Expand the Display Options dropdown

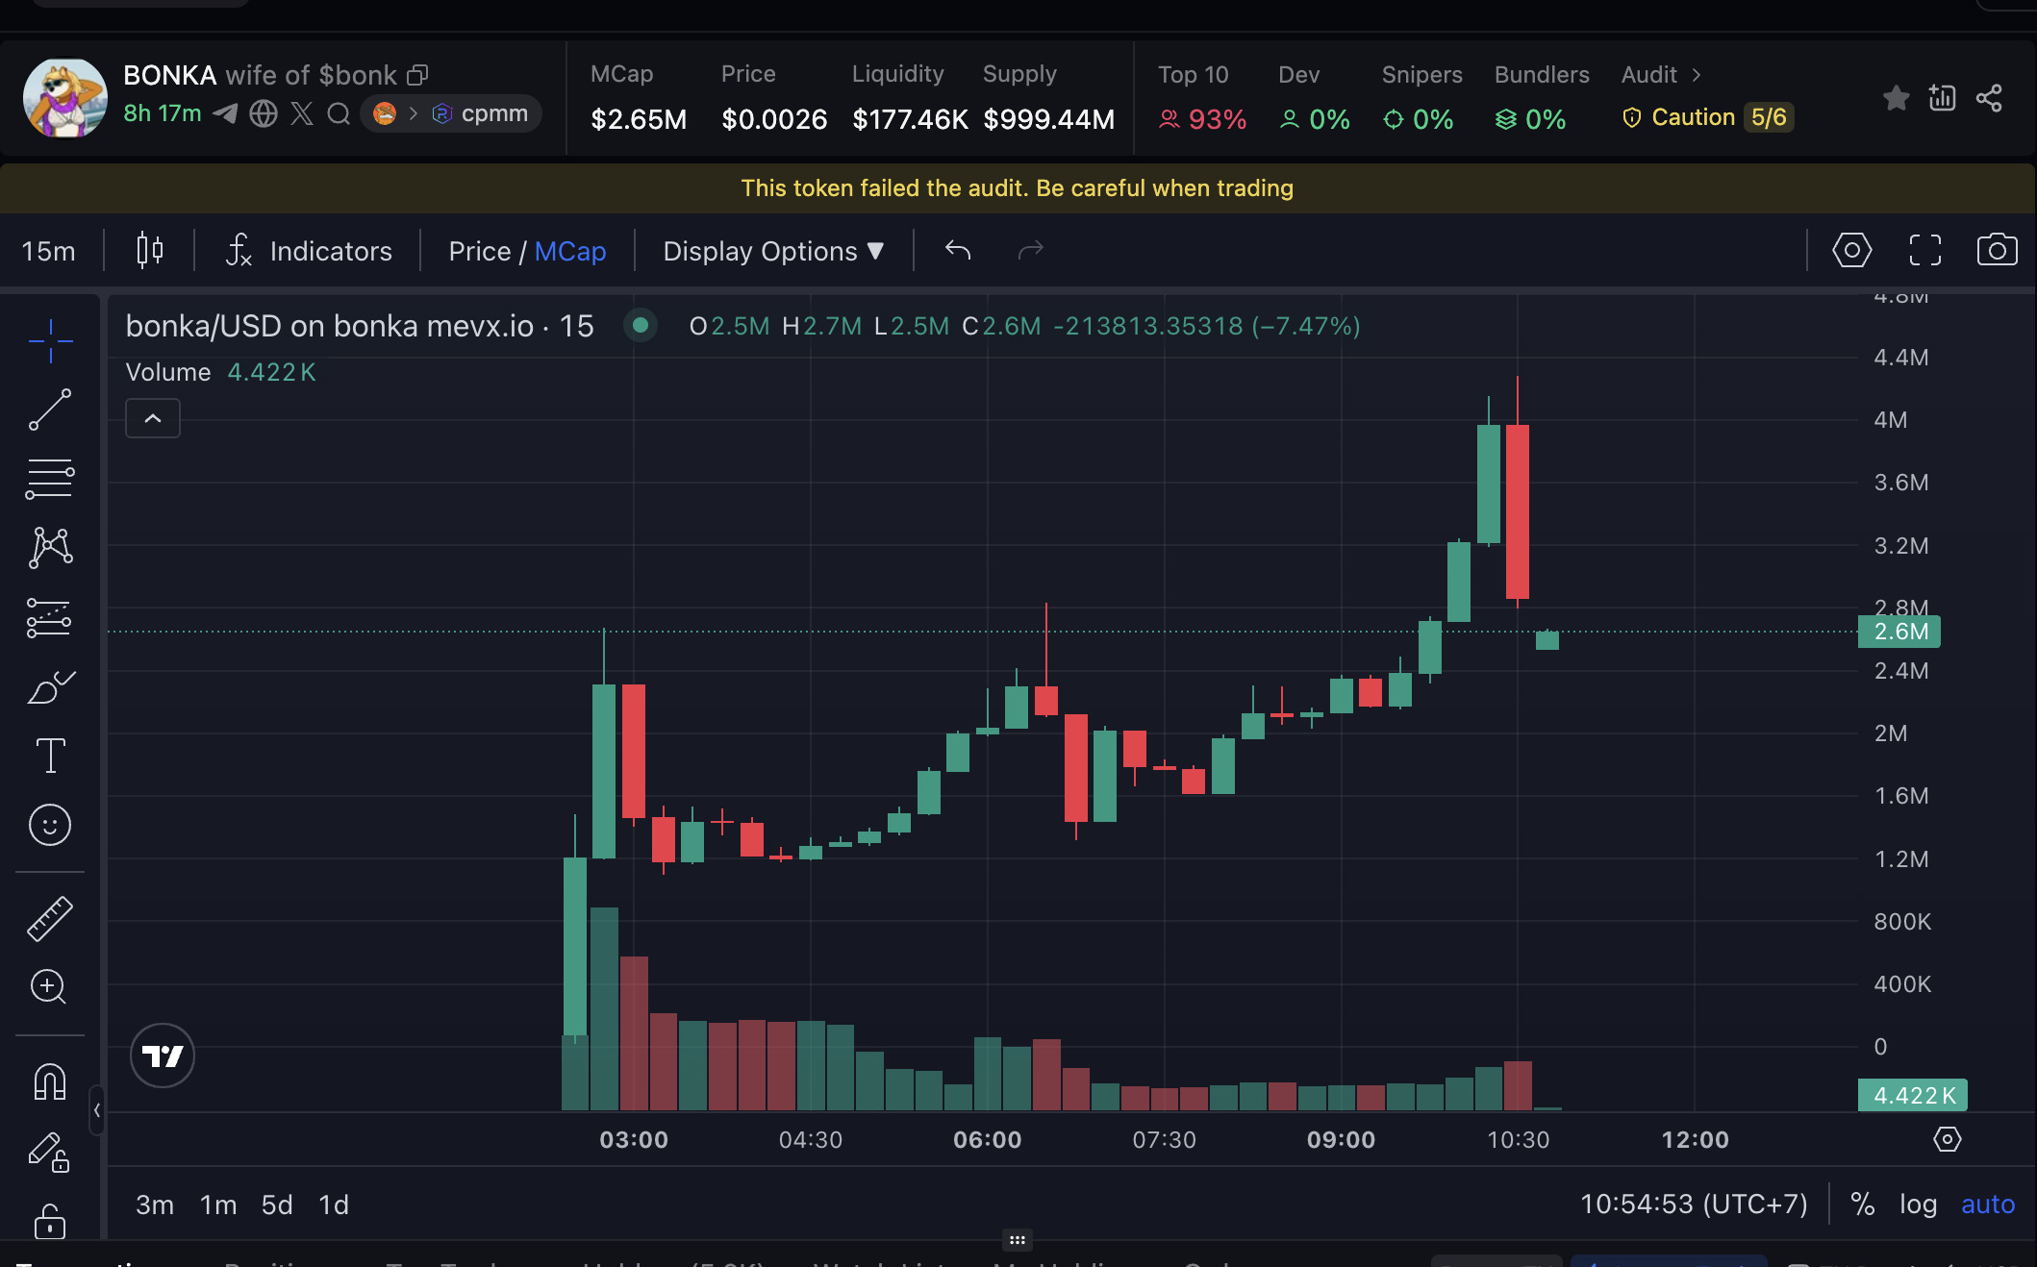[x=773, y=251]
